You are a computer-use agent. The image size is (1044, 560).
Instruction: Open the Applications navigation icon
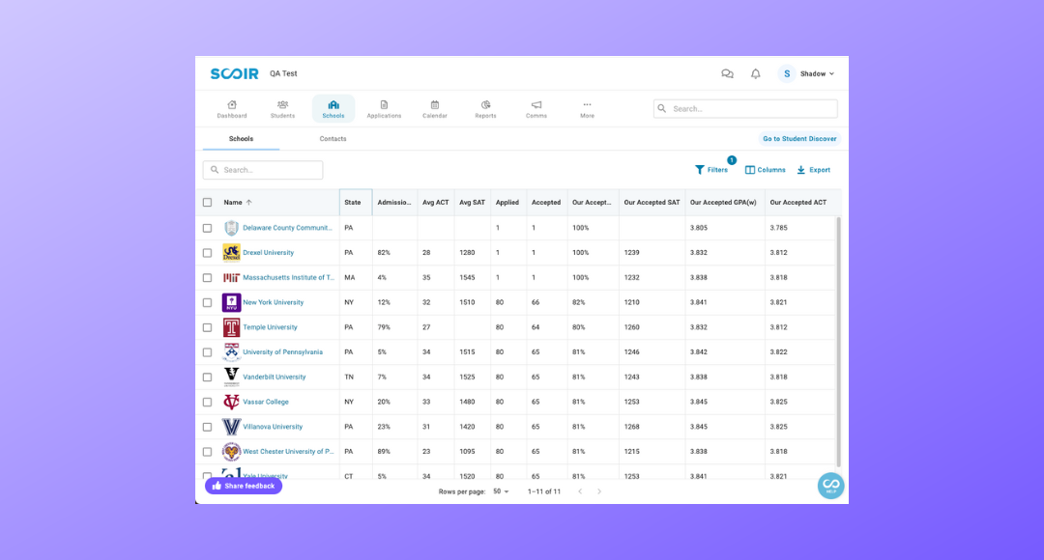click(x=384, y=108)
